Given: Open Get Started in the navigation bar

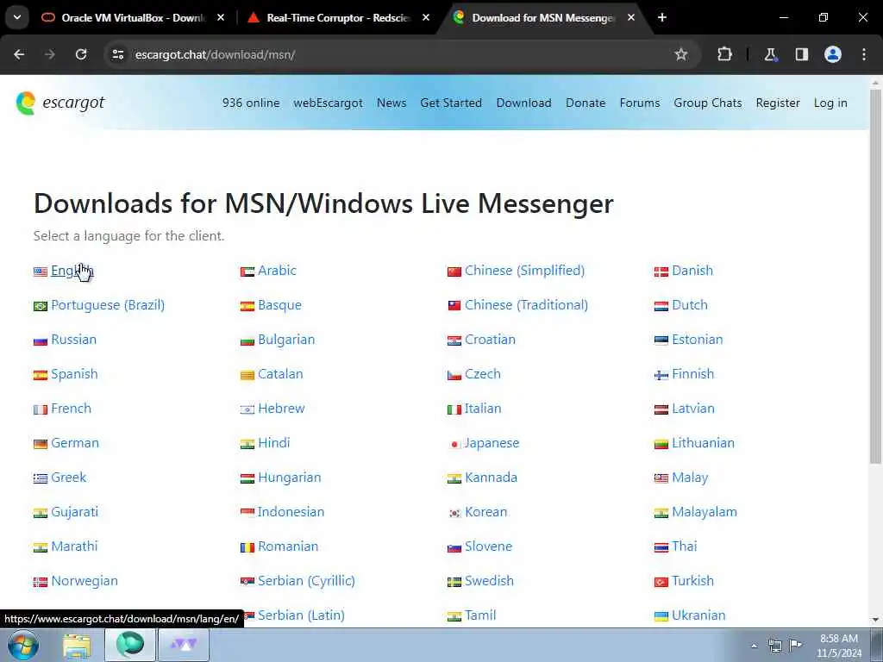Looking at the screenshot, I should tap(451, 103).
